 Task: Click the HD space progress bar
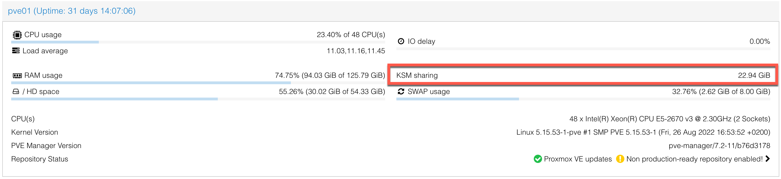(x=198, y=99)
